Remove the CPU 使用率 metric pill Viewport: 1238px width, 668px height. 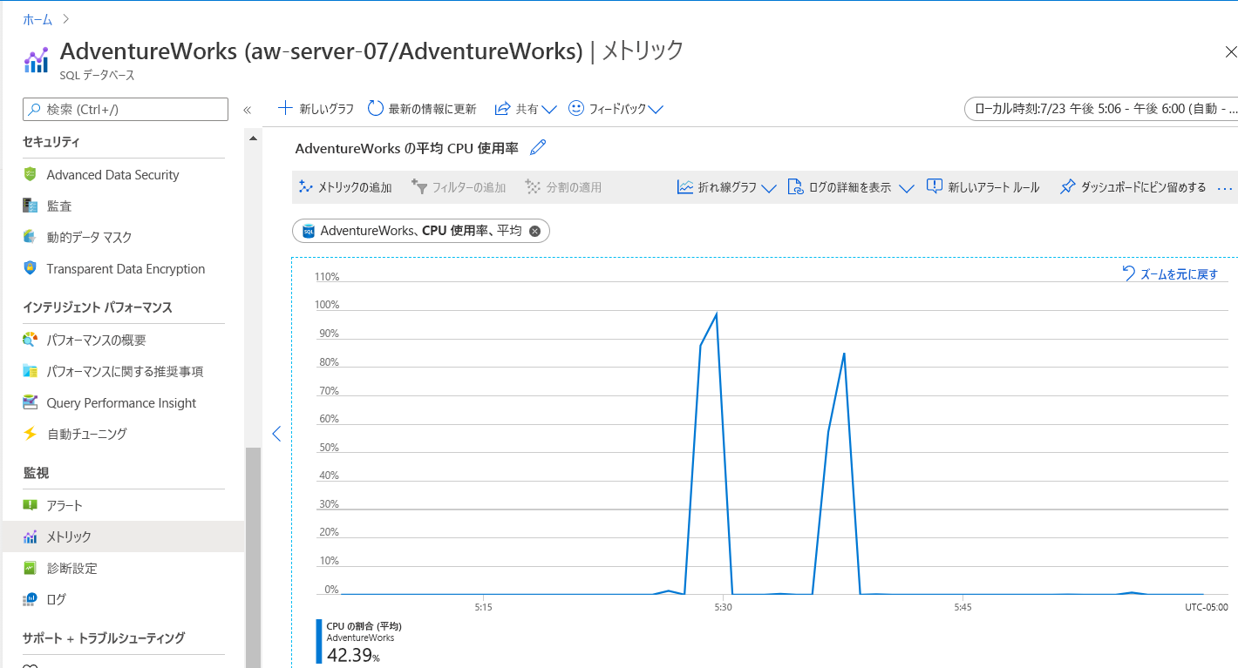click(535, 231)
